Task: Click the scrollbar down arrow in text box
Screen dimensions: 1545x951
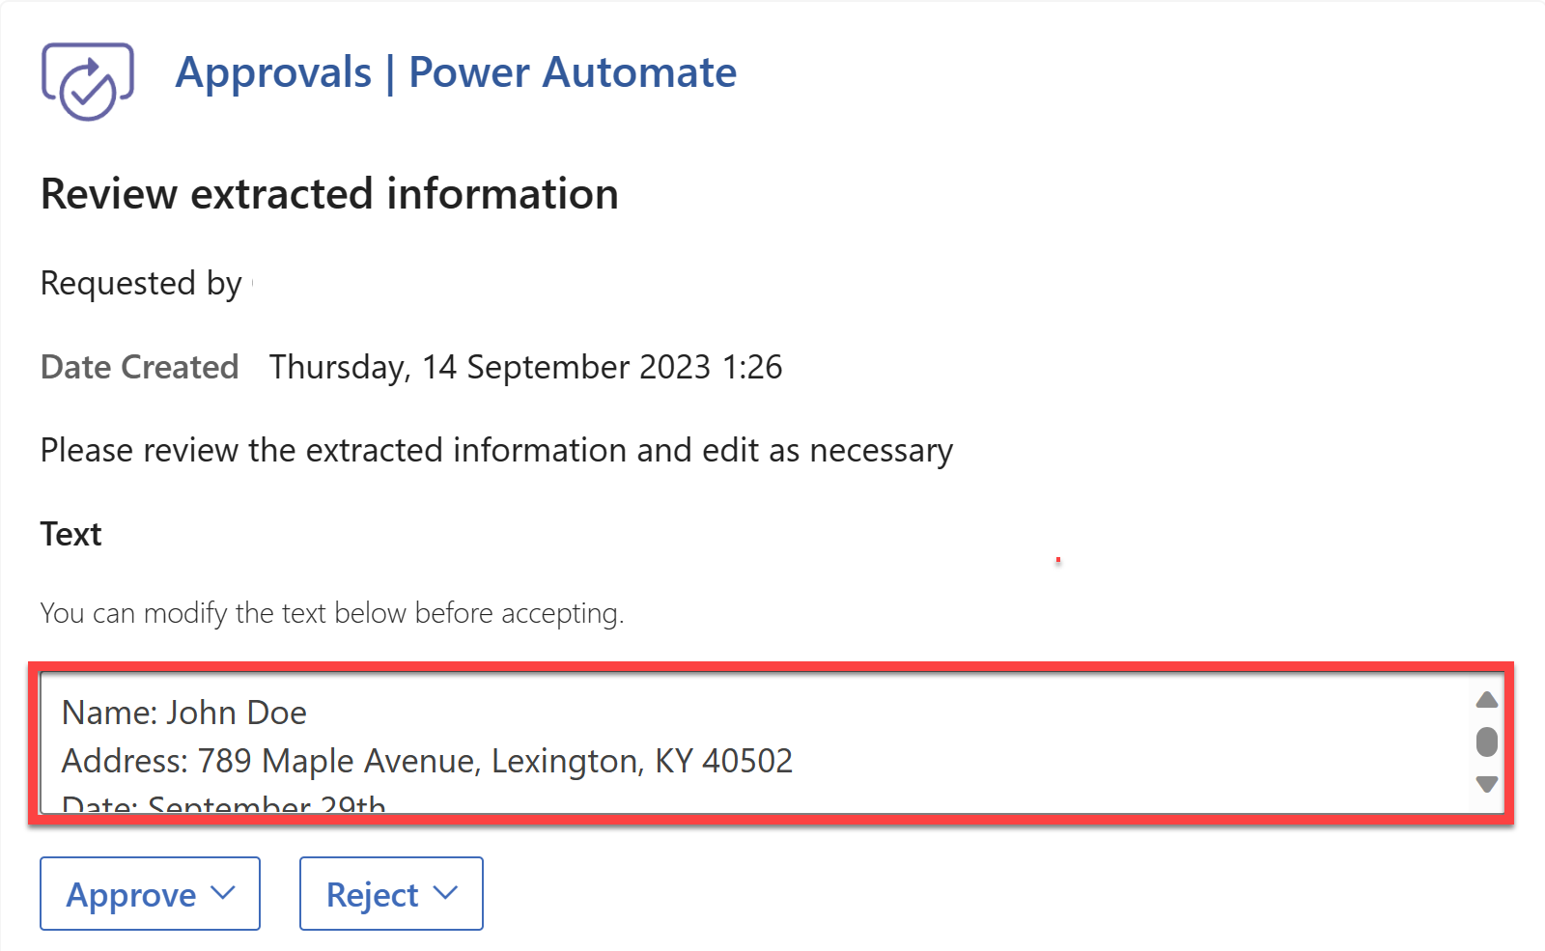Action: tap(1487, 783)
